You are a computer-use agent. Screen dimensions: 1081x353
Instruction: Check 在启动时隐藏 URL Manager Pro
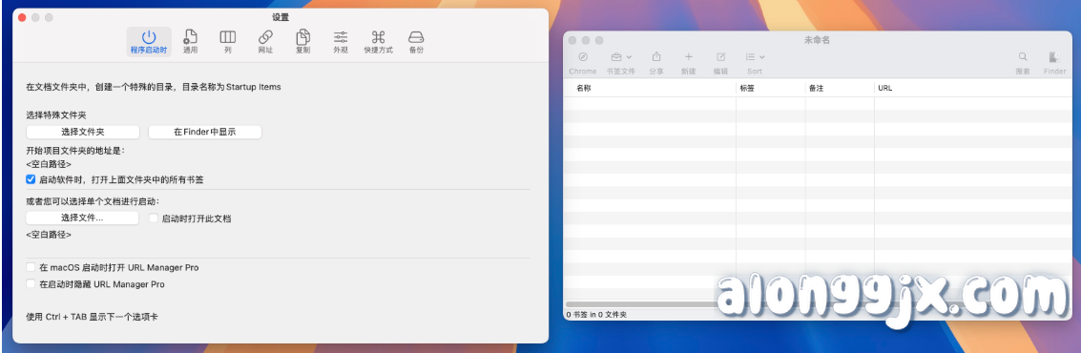pos(31,283)
